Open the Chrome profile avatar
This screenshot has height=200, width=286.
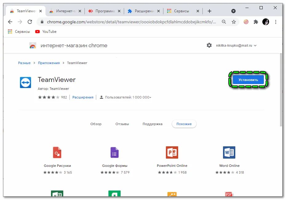pos(265,22)
